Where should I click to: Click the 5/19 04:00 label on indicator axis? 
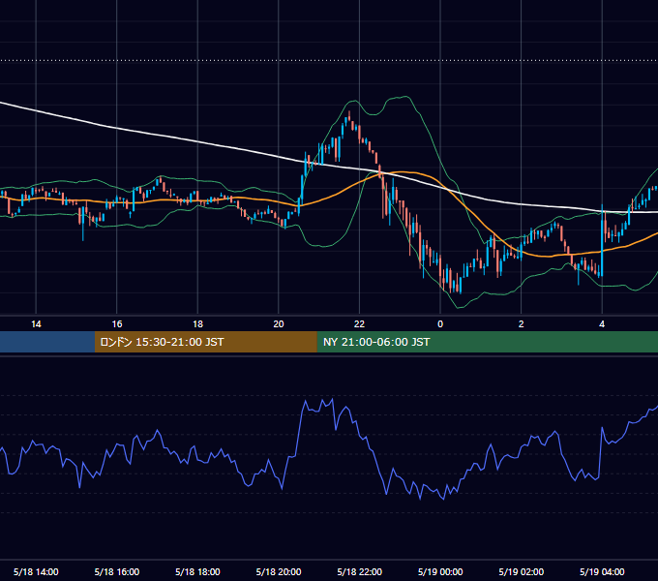coord(602,571)
